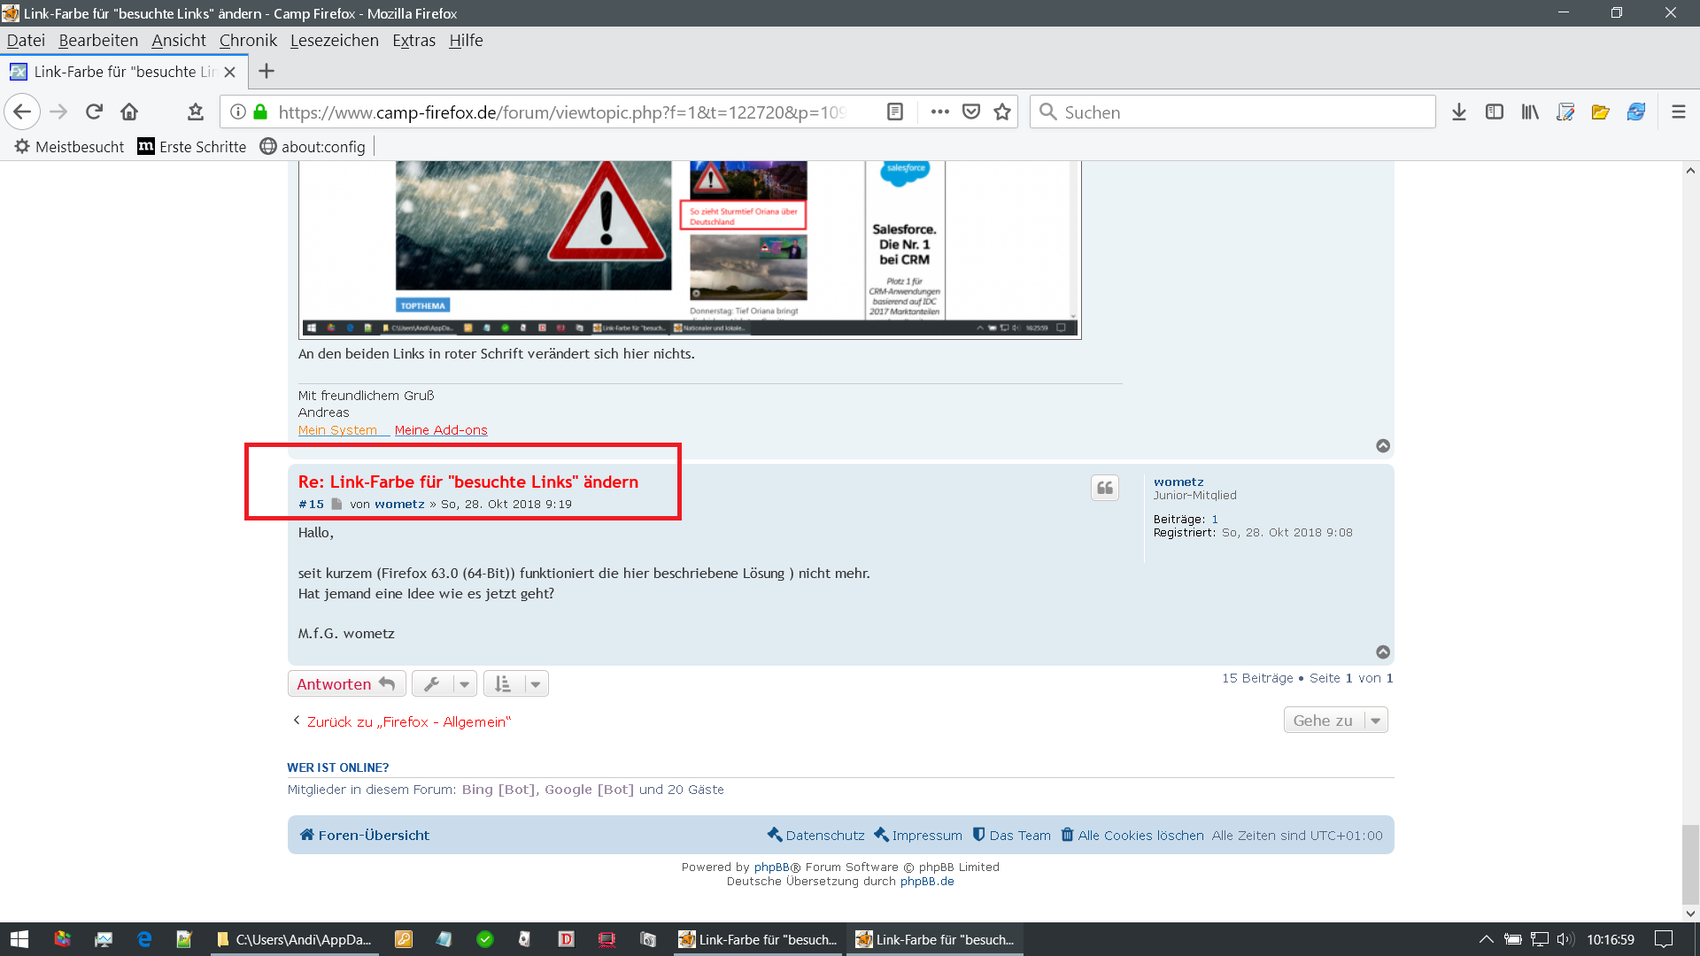Image resolution: width=1700 pixels, height=956 pixels.
Task: Open the Gehe zu jump dropdown
Action: 1335,721
